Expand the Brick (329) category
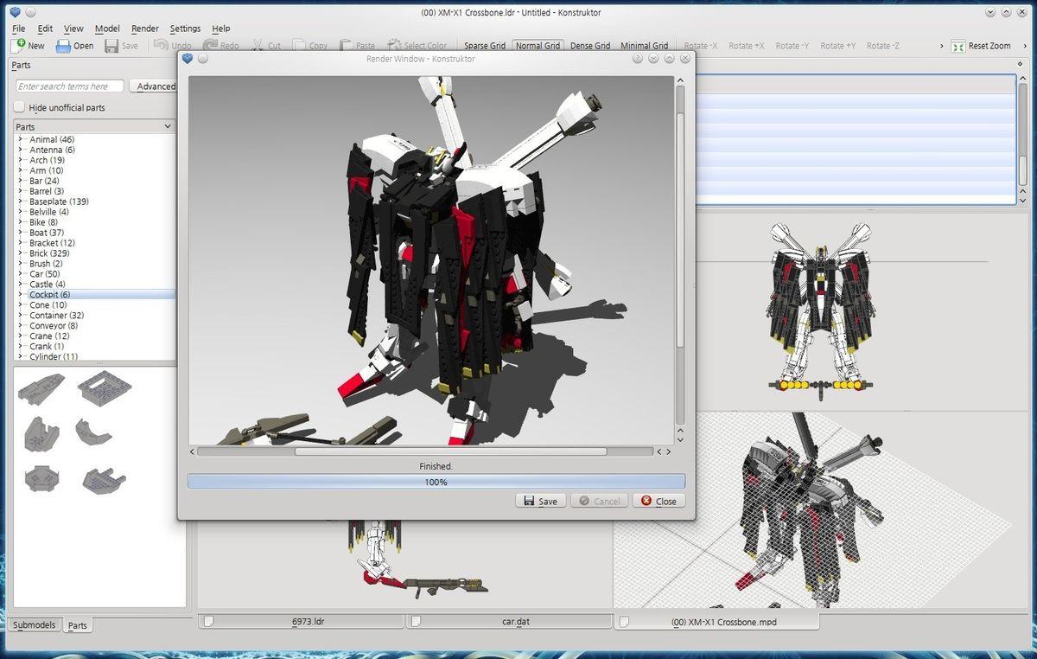 (20, 253)
